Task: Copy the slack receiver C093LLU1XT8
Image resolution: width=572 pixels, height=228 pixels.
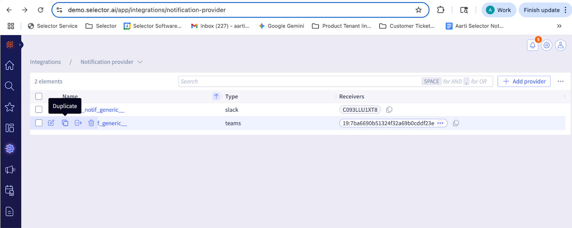Action: pyautogui.click(x=389, y=110)
